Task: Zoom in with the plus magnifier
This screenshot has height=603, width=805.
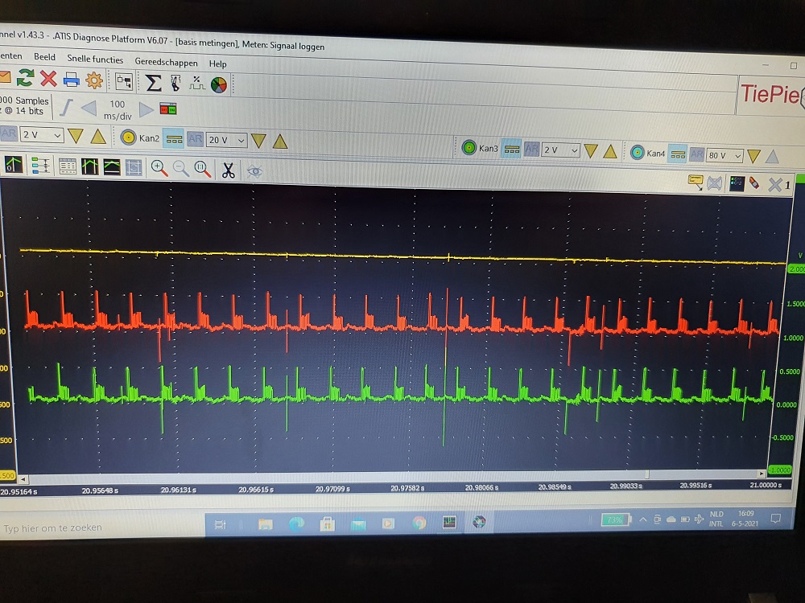Action: tap(159, 168)
